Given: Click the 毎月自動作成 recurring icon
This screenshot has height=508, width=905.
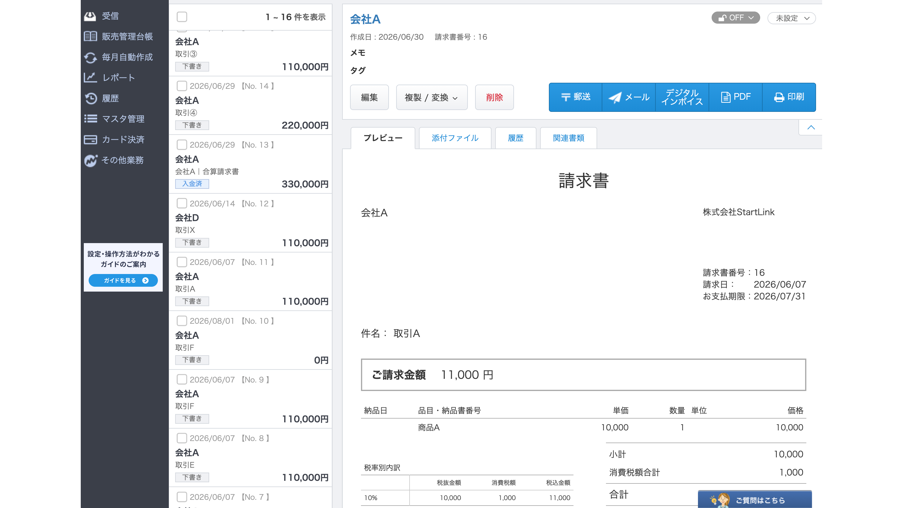Looking at the screenshot, I should coord(90,57).
